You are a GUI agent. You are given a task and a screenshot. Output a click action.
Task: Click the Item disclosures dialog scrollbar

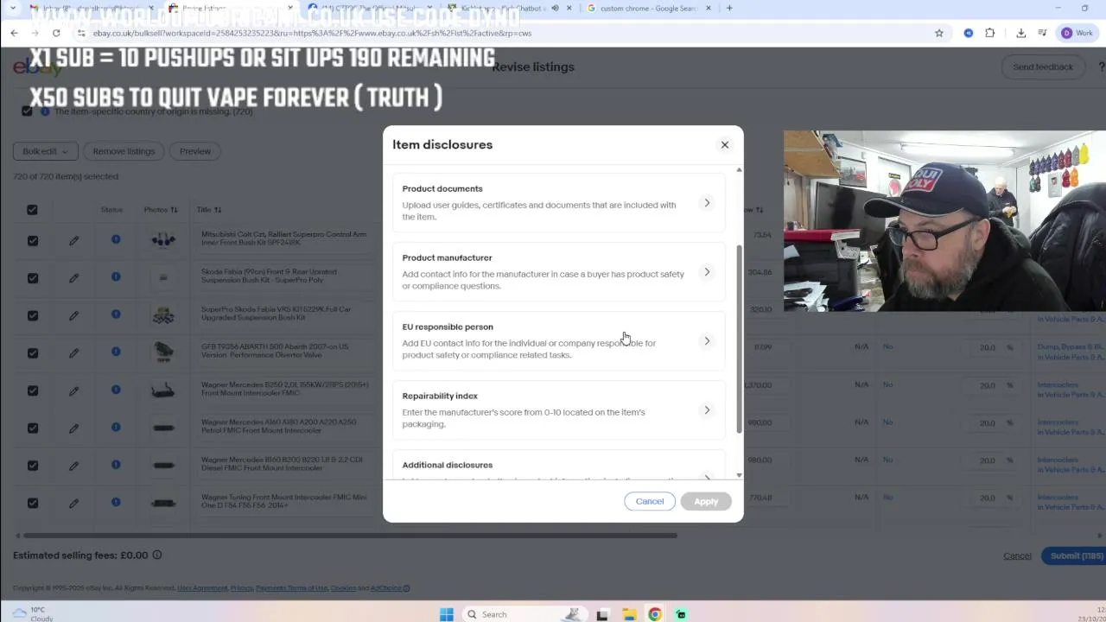click(x=739, y=339)
